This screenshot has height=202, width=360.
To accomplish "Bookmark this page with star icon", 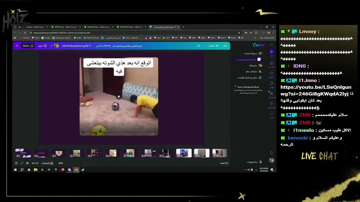I will [239, 33].
